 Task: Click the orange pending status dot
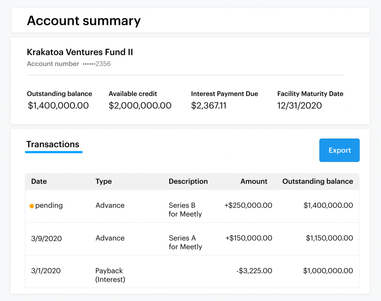(32, 206)
